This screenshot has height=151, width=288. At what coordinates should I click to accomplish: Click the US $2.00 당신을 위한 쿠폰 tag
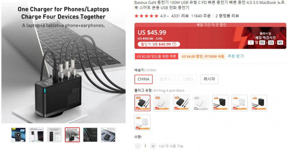156,56
